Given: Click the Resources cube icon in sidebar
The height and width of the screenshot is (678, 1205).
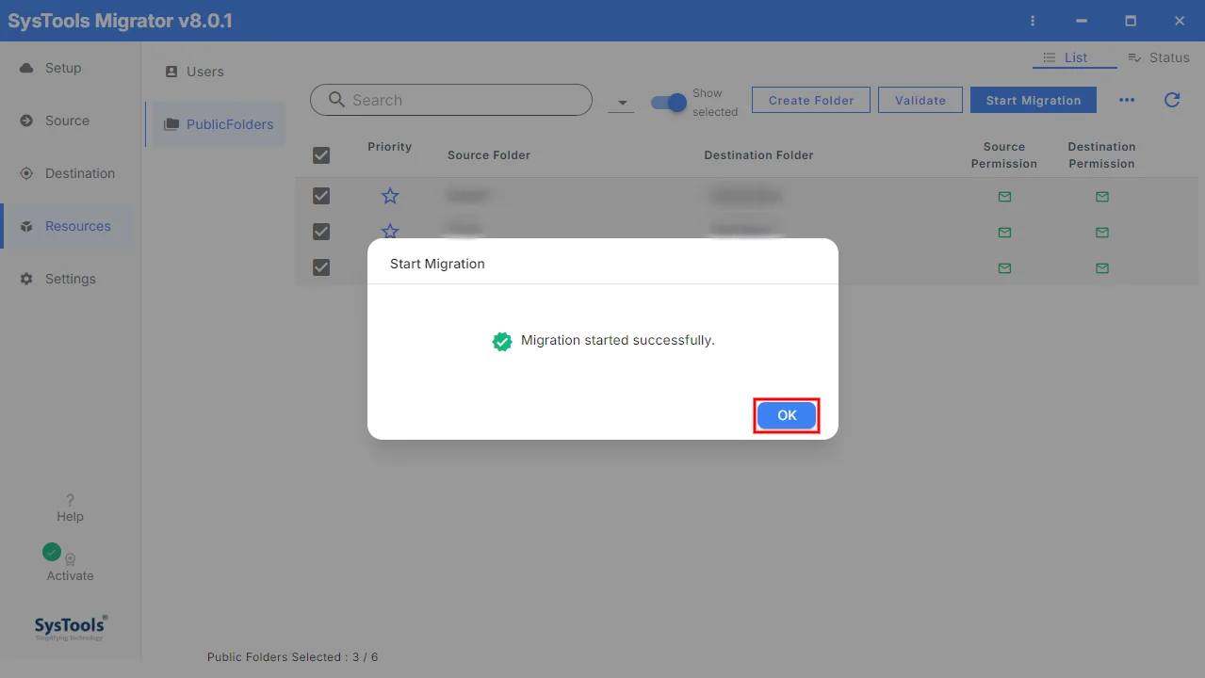Looking at the screenshot, I should (x=26, y=227).
